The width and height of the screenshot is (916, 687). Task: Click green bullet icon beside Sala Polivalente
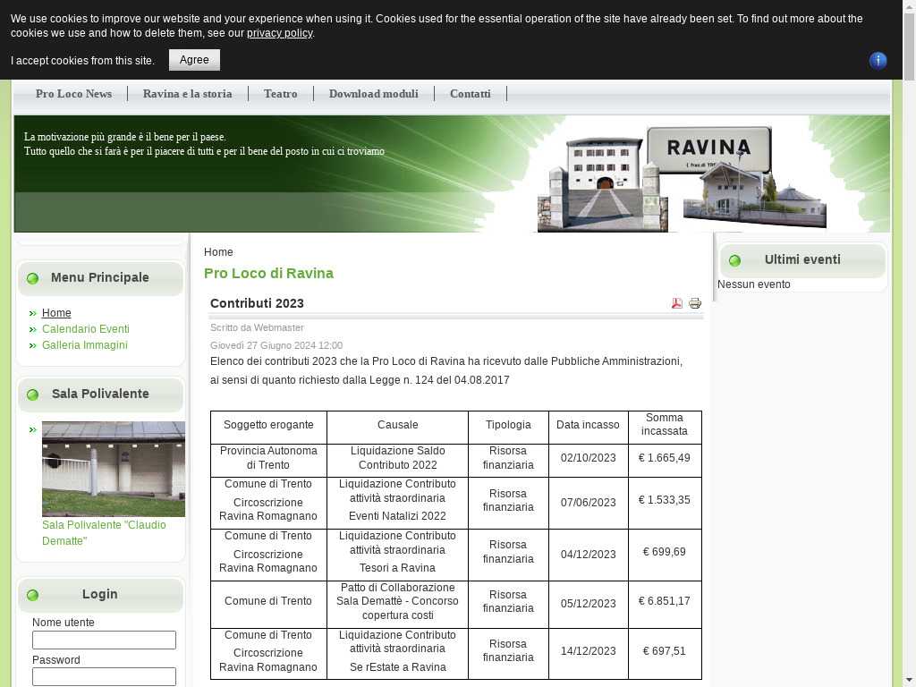pos(33,394)
